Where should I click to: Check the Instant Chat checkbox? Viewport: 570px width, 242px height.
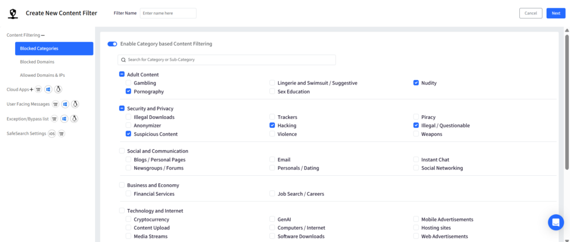point(416,160)
